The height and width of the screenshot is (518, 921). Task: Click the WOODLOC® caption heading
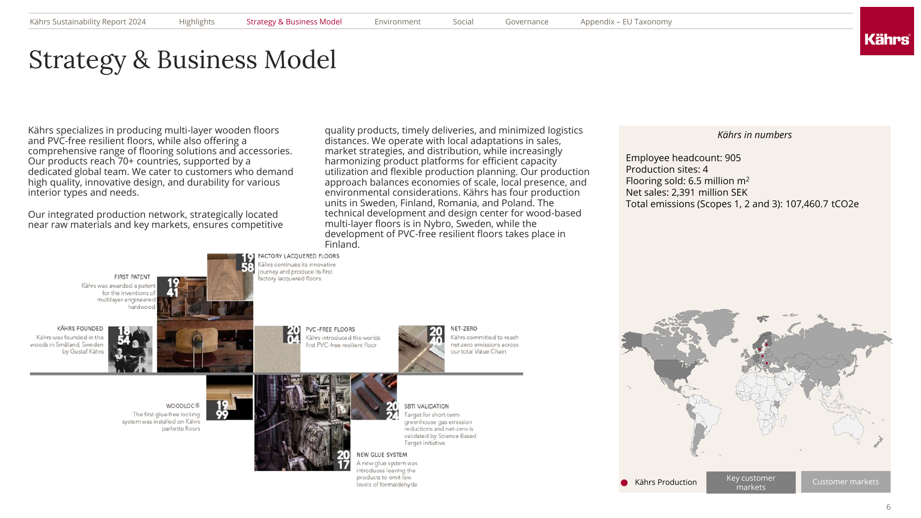coord(183,406)
